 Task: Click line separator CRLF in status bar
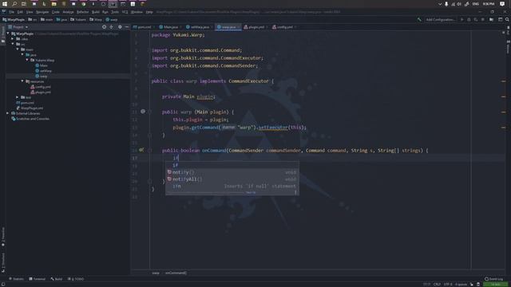437,285
